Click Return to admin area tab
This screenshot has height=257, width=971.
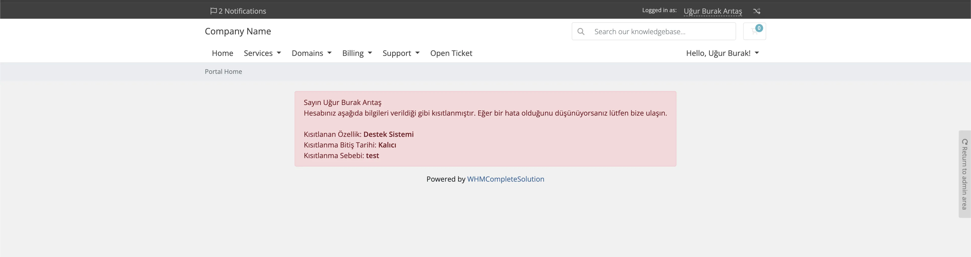coord(965,174)
